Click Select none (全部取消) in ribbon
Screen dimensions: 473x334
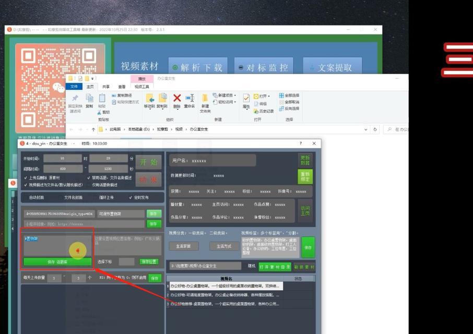(289, 102)
